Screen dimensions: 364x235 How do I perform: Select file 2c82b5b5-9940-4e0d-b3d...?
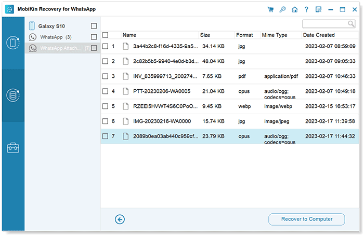166,61
